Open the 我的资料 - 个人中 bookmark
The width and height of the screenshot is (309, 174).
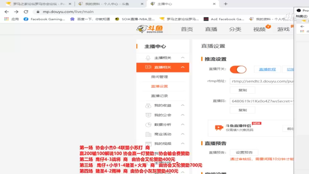click(267, 19)
